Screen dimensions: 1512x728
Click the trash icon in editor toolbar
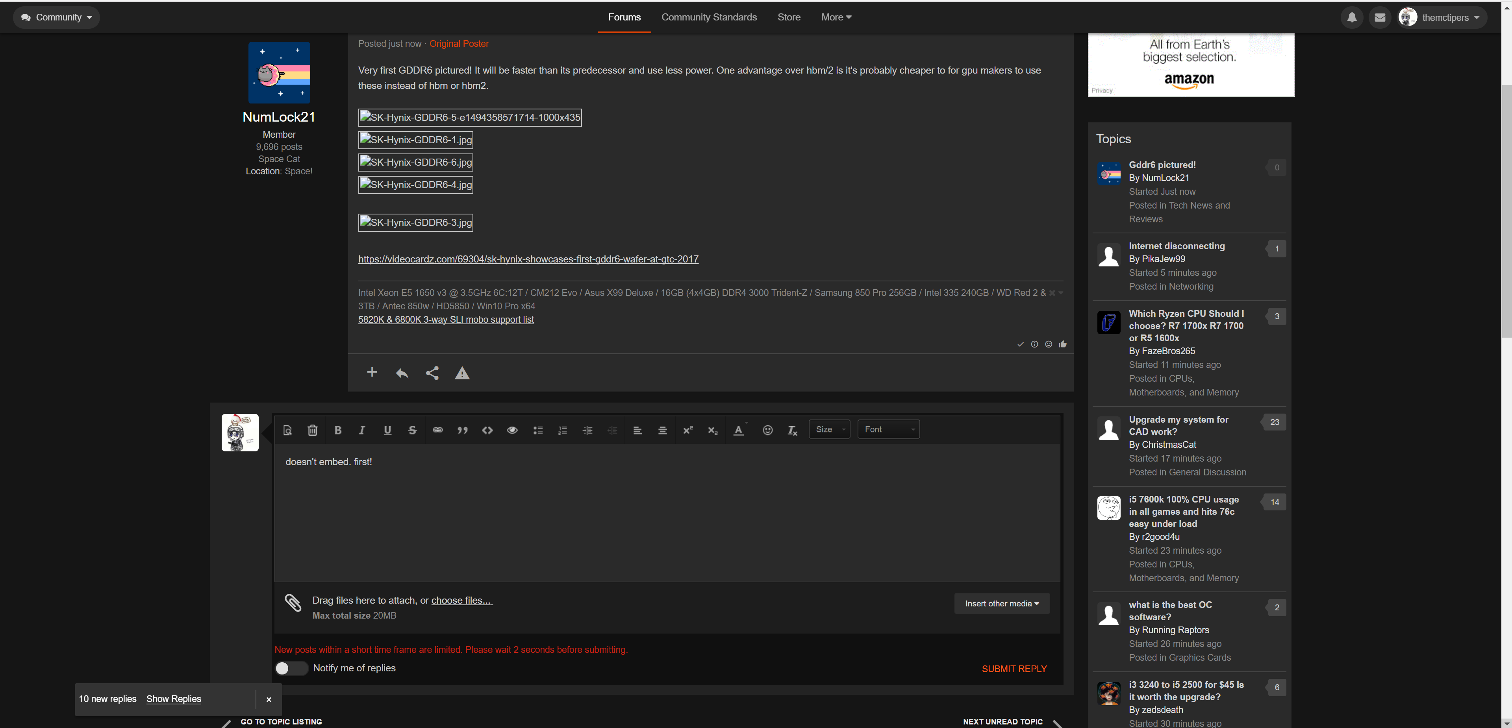312,430
